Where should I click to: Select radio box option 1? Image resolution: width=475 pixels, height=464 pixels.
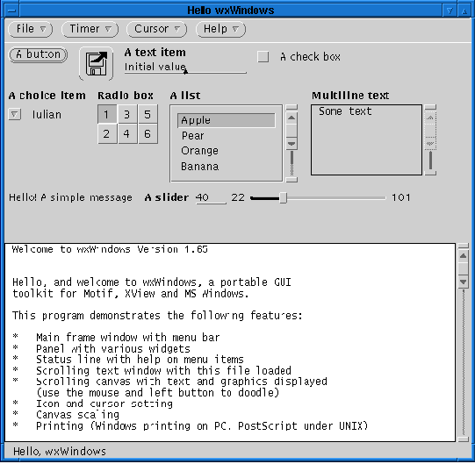(106, 114)
